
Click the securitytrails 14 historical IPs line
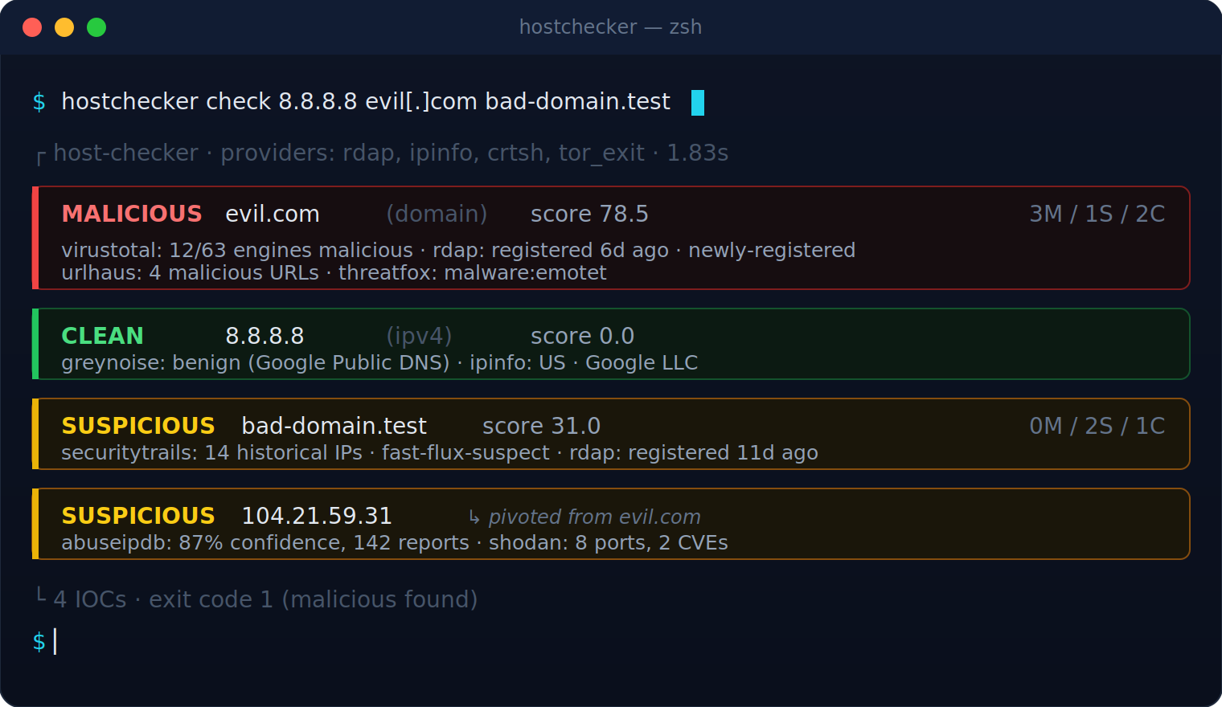440,453
